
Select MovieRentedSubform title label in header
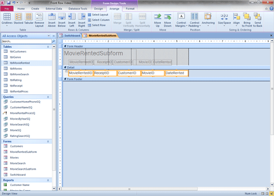point(93,53)
